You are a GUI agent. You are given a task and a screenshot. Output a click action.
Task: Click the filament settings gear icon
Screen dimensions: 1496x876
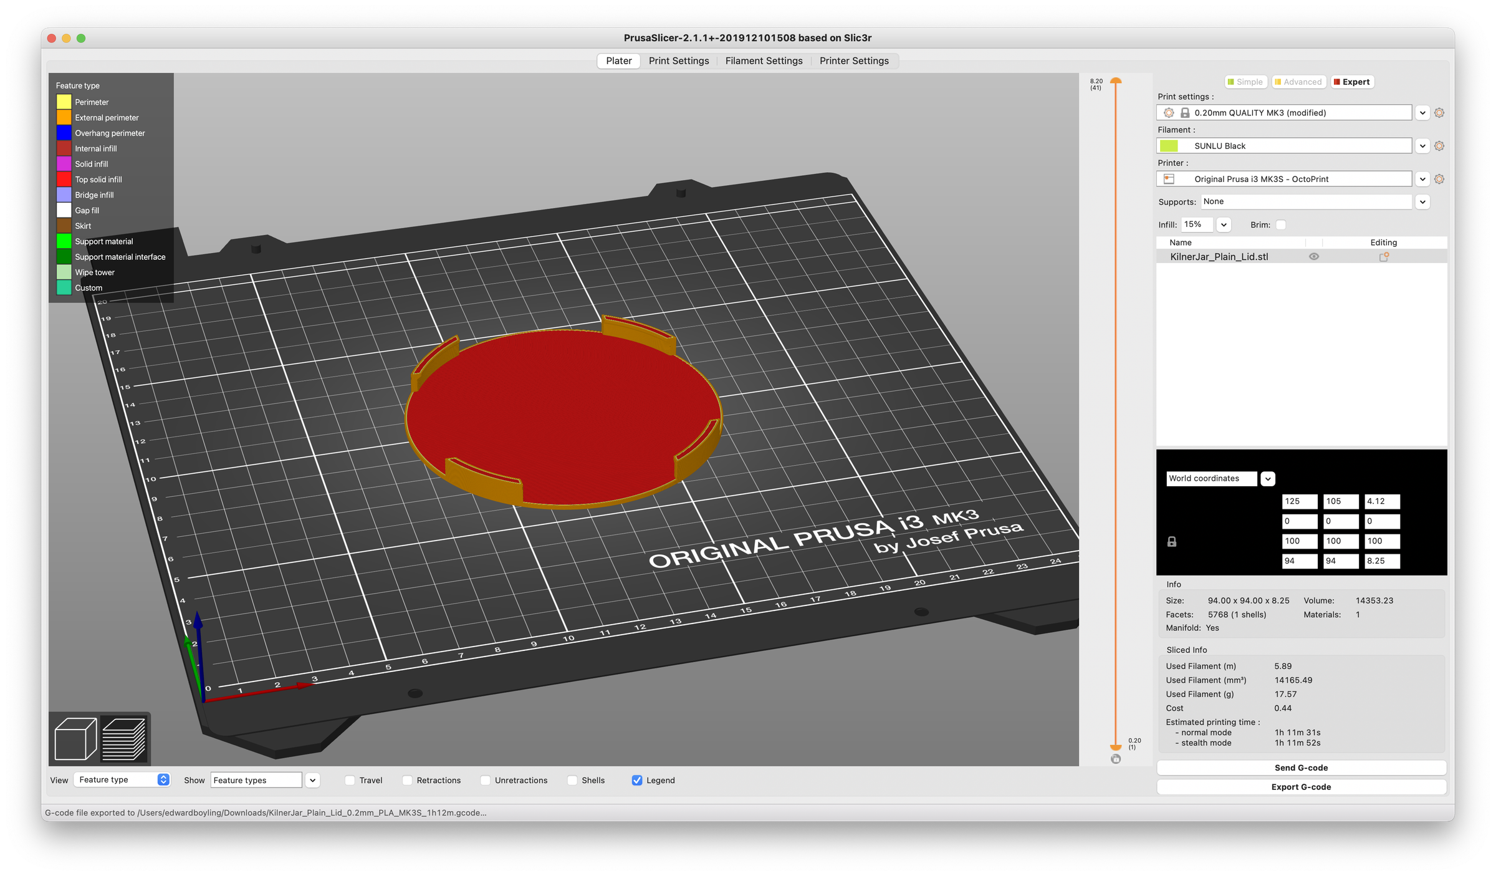click(x=1439, y=145)
